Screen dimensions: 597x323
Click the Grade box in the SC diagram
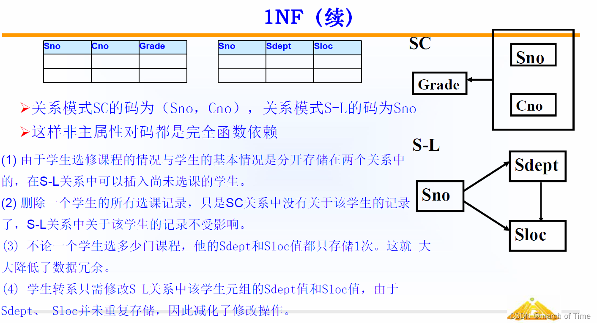pyautogui.click(x=439, y=84)
